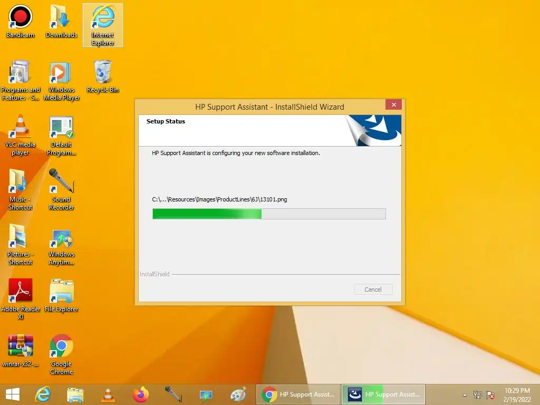Select the Music shortcut folder
The width and height of the screenshot is (540, 405).
point(21,190)
